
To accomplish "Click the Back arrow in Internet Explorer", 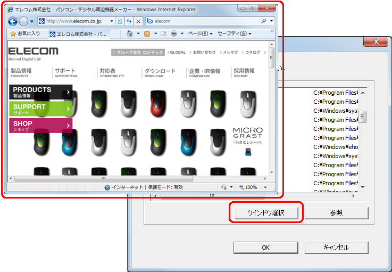I will [x=13, y=21].
